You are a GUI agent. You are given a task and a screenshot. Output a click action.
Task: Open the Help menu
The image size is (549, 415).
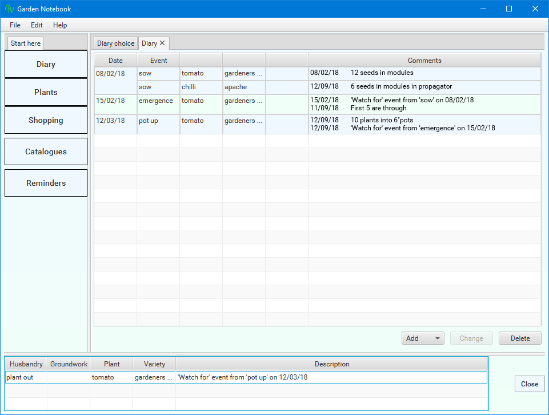(60, 25)
